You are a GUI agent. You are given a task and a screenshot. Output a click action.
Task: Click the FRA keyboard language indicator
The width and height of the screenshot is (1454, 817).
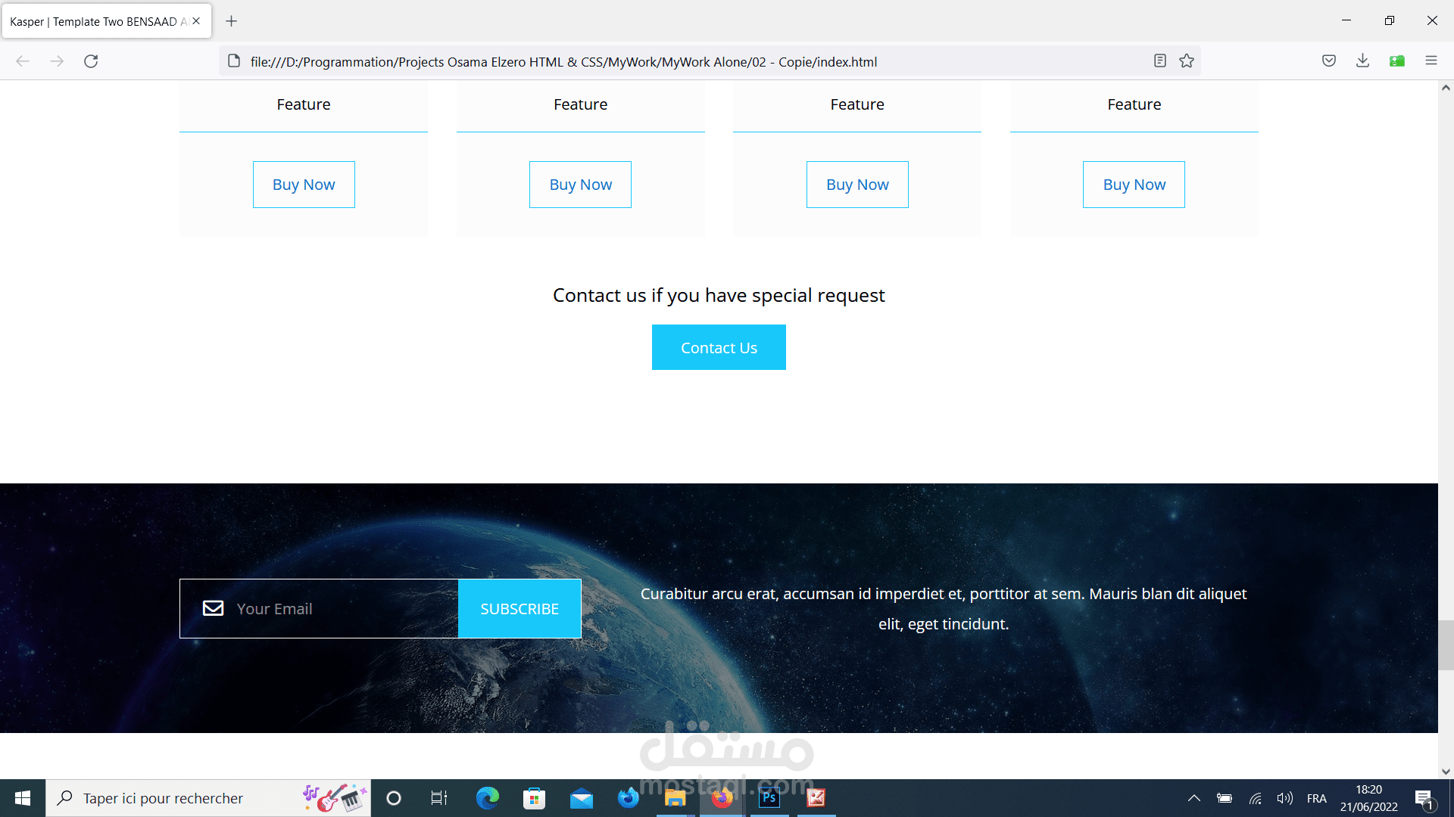point(1316,798)
